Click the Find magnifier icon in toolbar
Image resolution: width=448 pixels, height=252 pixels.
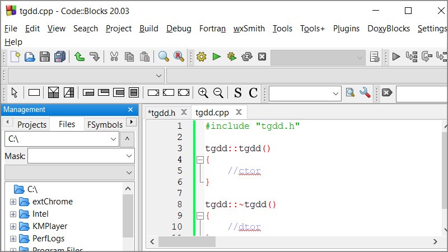point(164,57)
